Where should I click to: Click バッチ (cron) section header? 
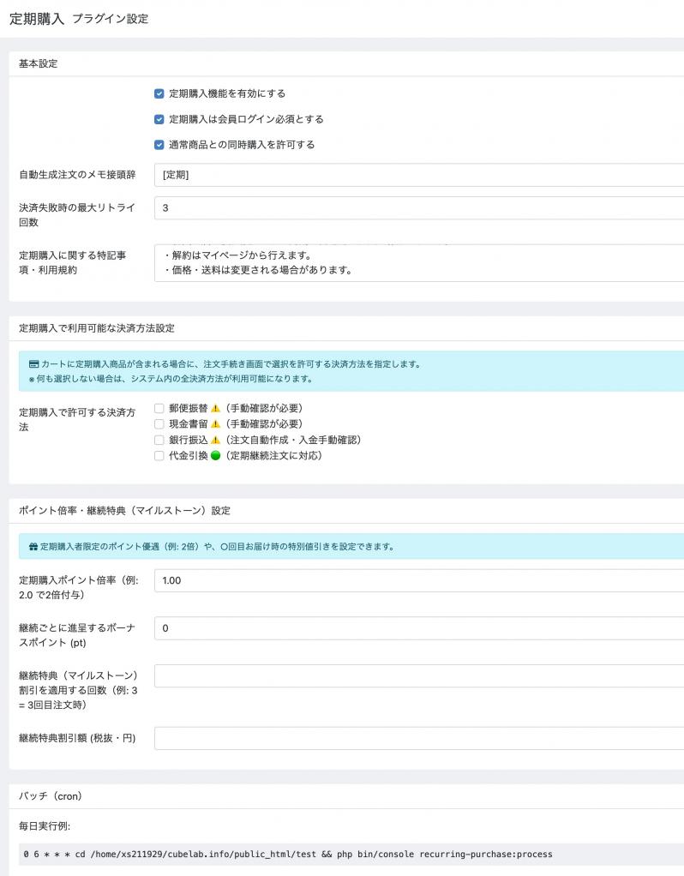click(51, 796)
